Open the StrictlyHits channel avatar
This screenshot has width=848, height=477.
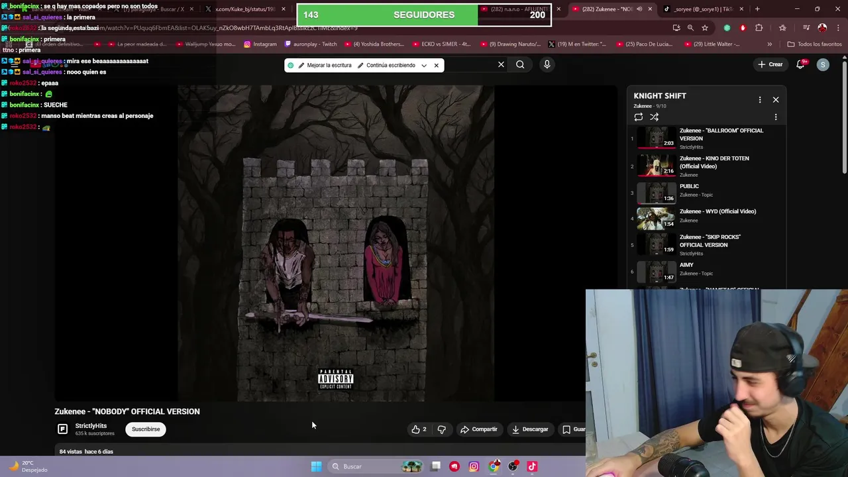click(x=62, y=429)
